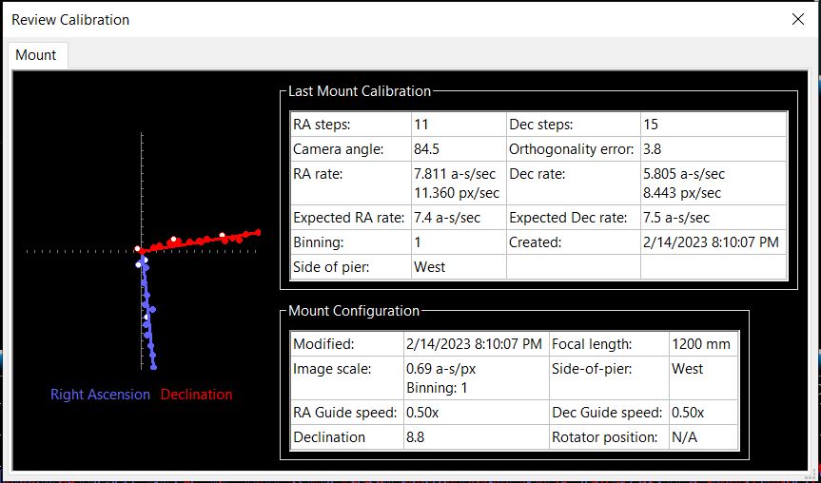
Task: Click the Dec rate 5.805 a-s/sec value
Action: (684, 174)
